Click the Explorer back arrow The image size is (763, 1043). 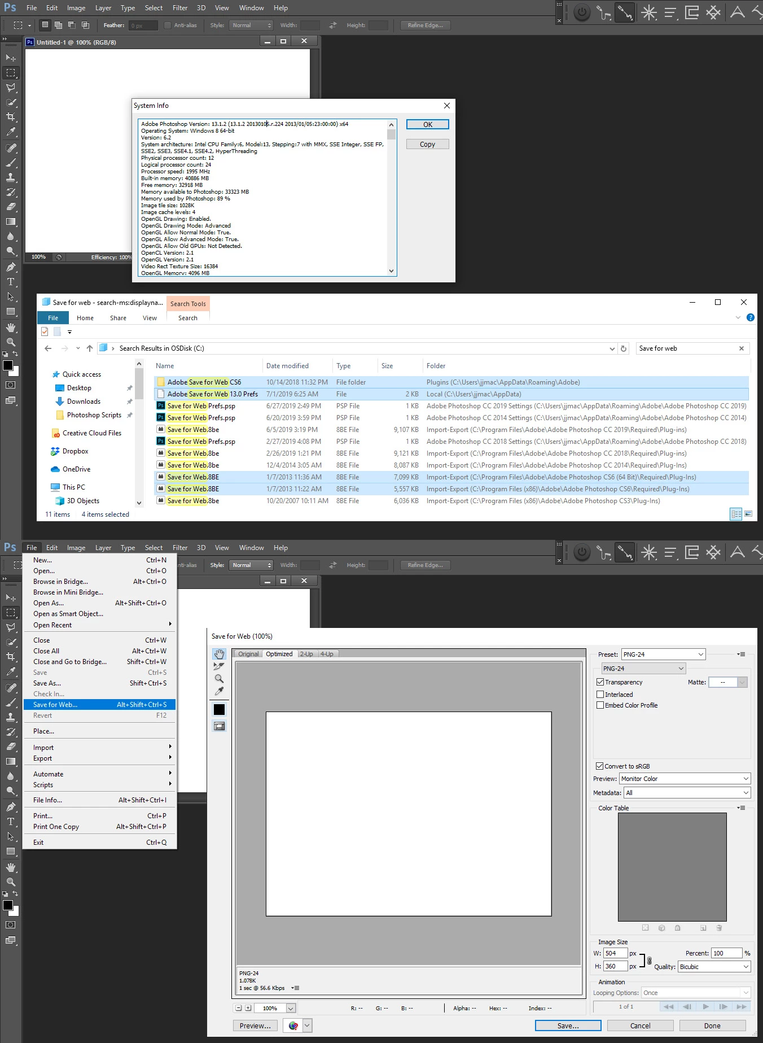pos(48,348)
